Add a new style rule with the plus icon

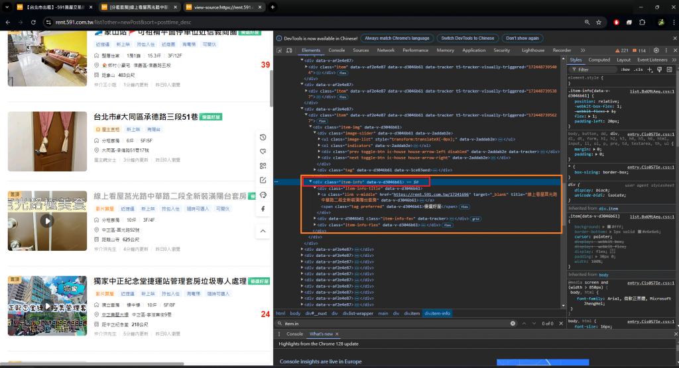pos(650,69)
